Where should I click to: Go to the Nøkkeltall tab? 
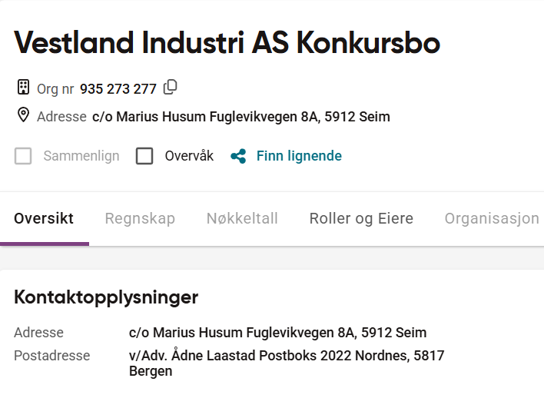coord(242,219)
